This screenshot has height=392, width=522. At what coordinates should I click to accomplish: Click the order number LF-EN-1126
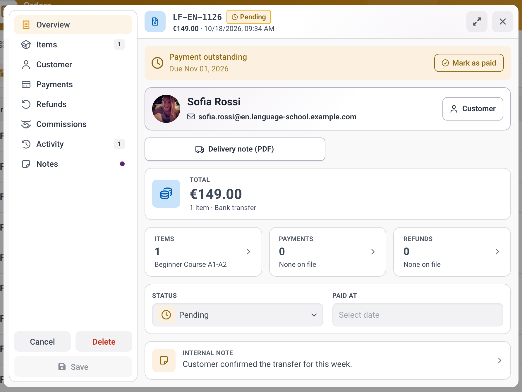coord(197,17)
